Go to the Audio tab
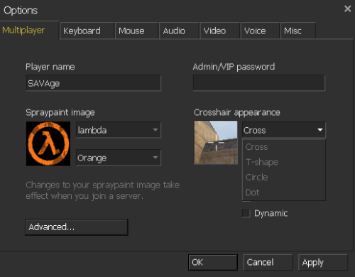This screenshot has height=277, width=355. point(179,31)
